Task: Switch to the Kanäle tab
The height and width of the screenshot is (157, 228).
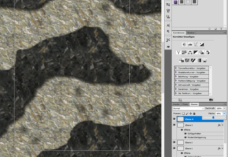Action: click(176, 104)
